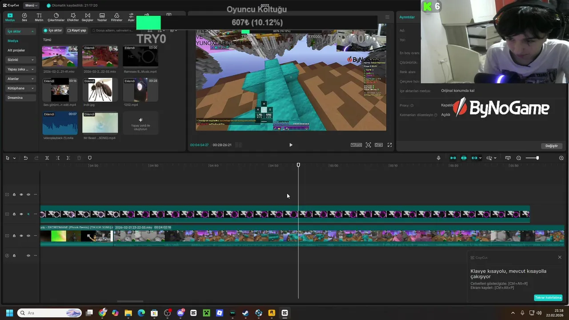Lock the bottom audio track
This screenshot has height=320, width=569.
pos(14,256)
